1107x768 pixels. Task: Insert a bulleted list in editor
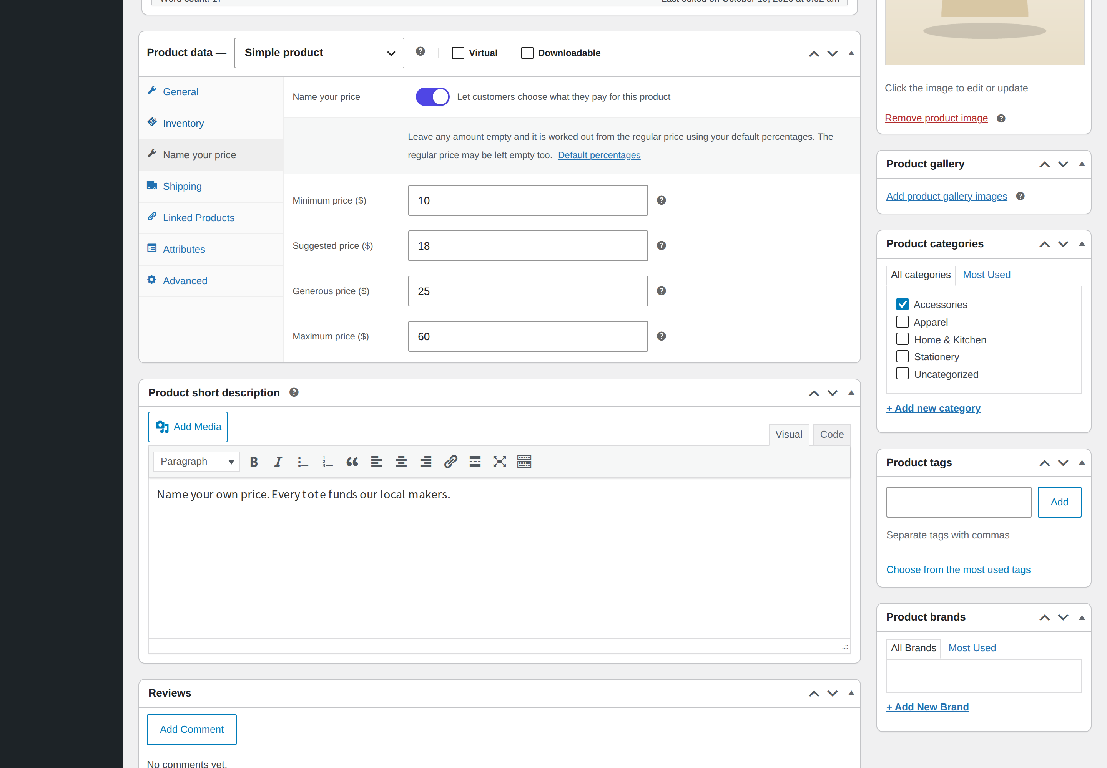[303, 462]
